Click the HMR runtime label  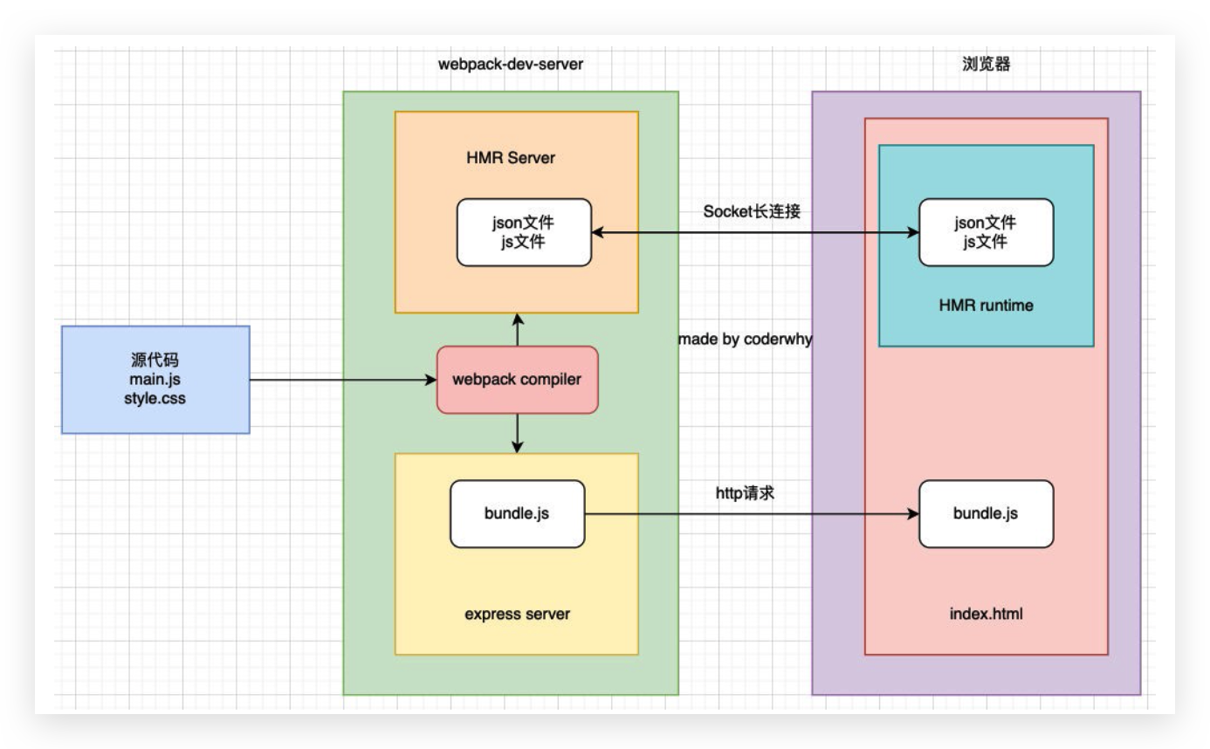point(986,305)
